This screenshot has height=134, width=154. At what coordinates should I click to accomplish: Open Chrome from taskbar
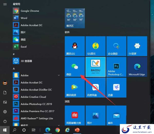[x=57, y=130]
